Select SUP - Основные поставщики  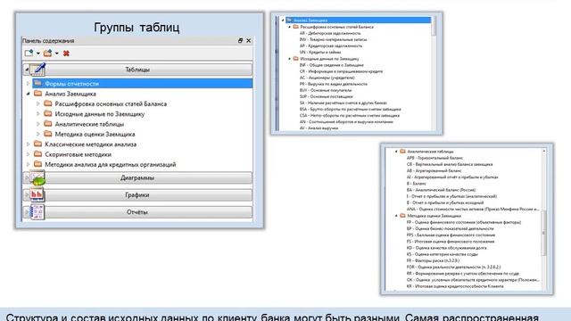[327, 96]
